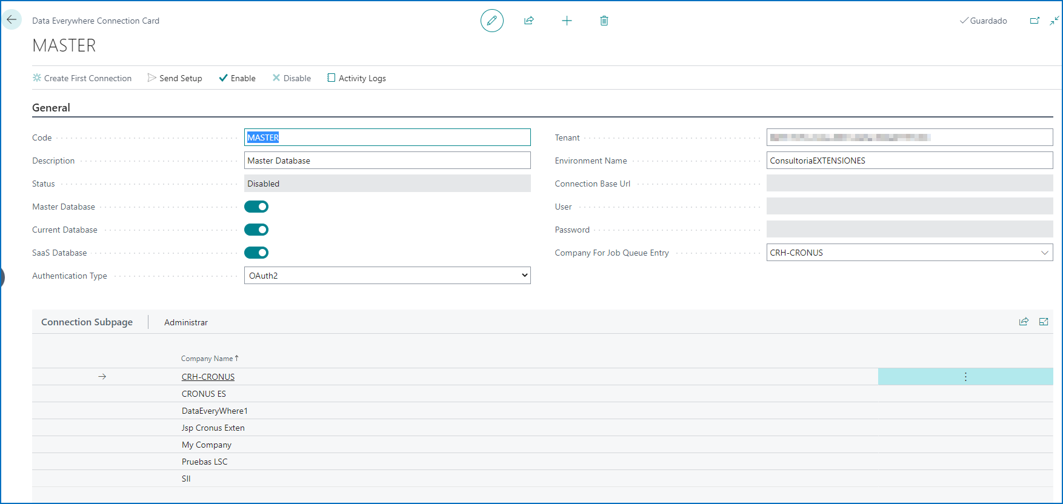Expand Company For Job Queue Entry dropdown
This screenshot has height=504, width=1063.
click(x=1045, y=253)
